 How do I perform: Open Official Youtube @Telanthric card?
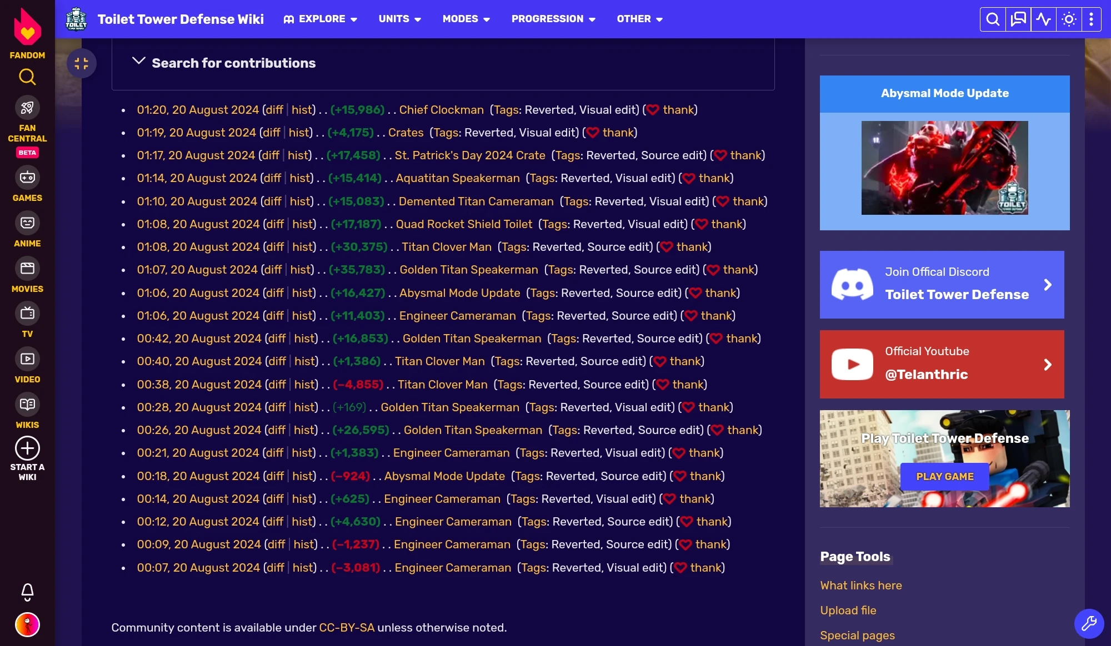pyautogui.click(x=942, y=365)
